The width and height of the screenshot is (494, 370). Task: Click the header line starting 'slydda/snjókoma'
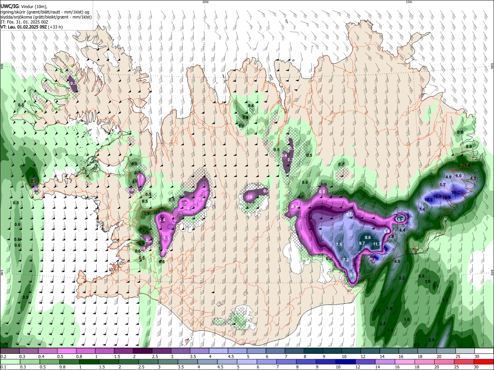(46, 17)
